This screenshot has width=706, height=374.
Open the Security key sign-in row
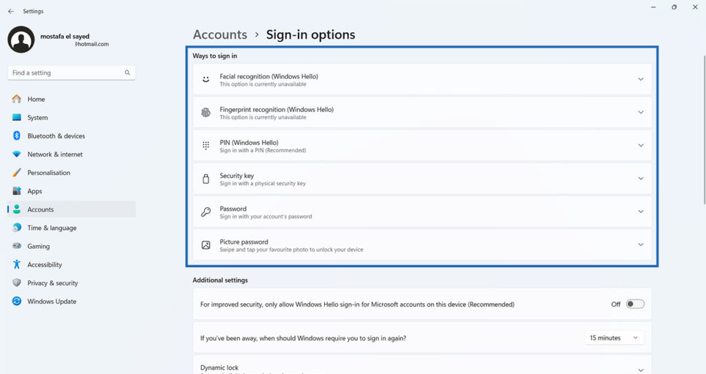coord(422,179)
